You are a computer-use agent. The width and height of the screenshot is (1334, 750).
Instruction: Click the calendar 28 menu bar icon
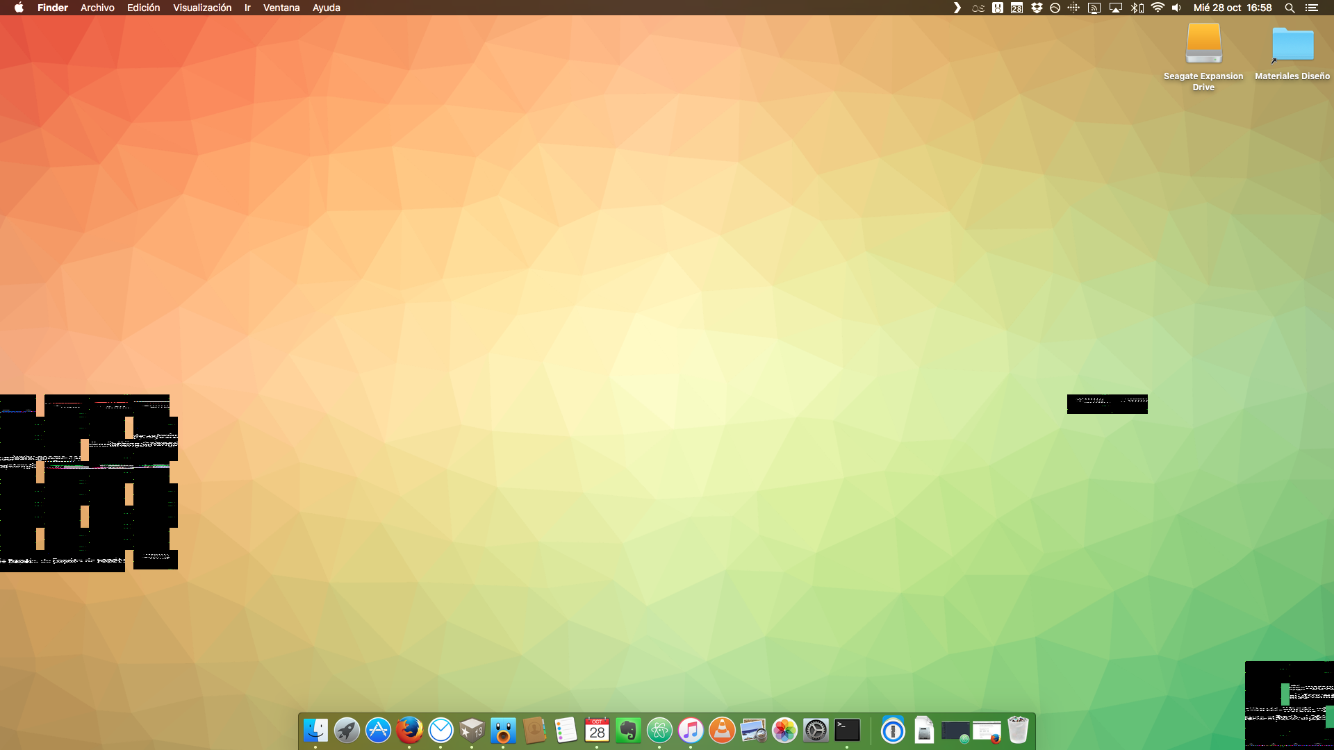[1016, 8]
